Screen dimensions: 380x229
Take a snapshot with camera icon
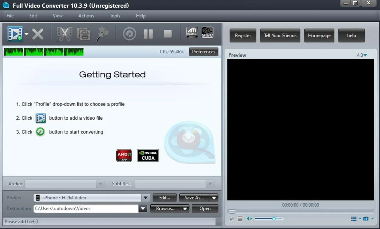[x=366, y=219]
